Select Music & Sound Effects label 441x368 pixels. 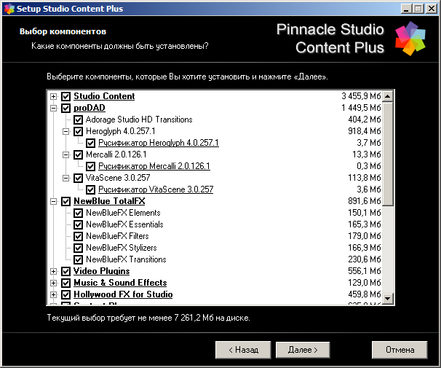click(120, 283)
